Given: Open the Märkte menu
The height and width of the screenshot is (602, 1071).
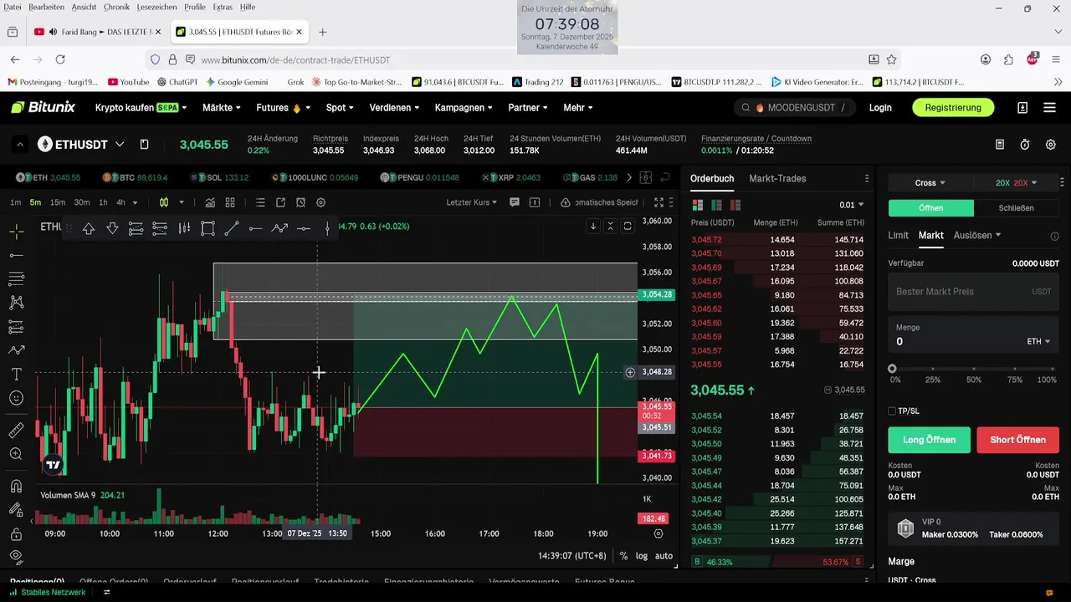Looking at the screenshot, I should [x=221, y=108].
